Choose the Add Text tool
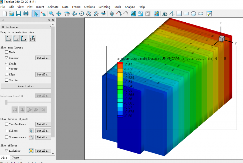This screenshot has height=163, width=243. 165,13
